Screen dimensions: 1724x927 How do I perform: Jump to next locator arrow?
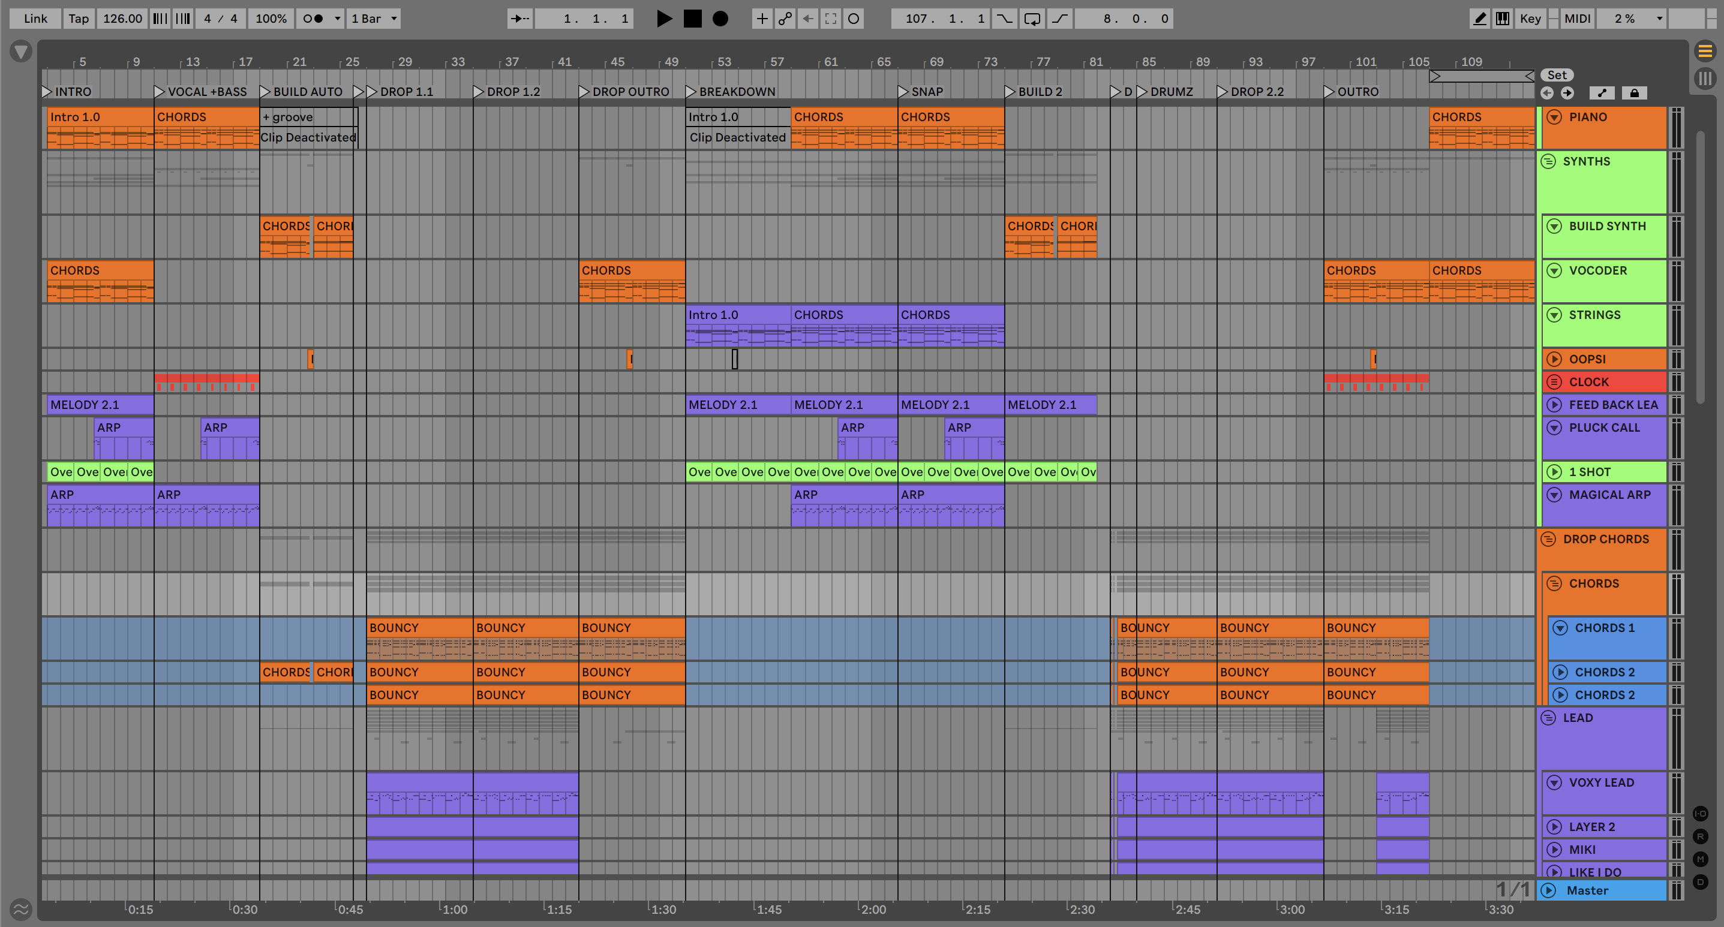coord(1567,93)
